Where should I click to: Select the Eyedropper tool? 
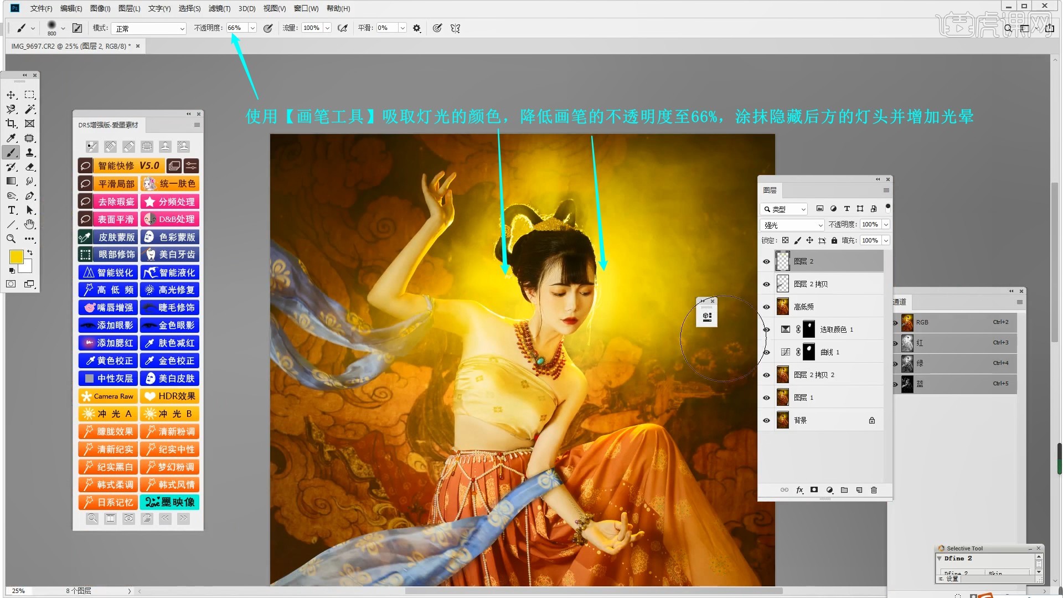tap(11, 138)
